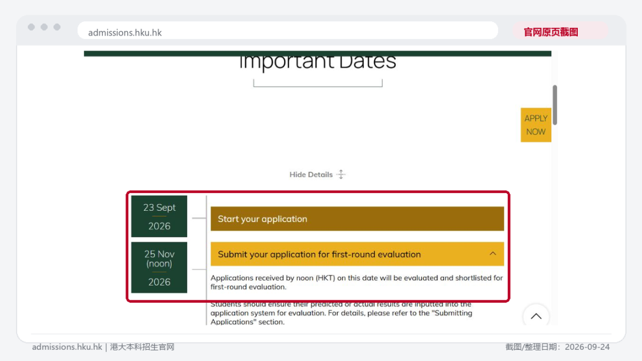Screen dimensions: 642x361
Task: Click the Important Dates heading
Action: pyautogui.click(x=317, y=62)
